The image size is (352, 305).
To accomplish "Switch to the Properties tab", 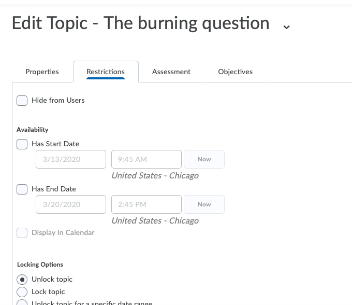I will point(42,72).
